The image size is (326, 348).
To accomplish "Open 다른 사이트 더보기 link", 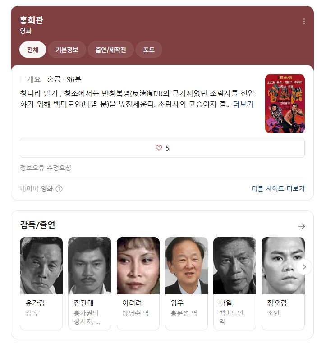I will [278, 188].
